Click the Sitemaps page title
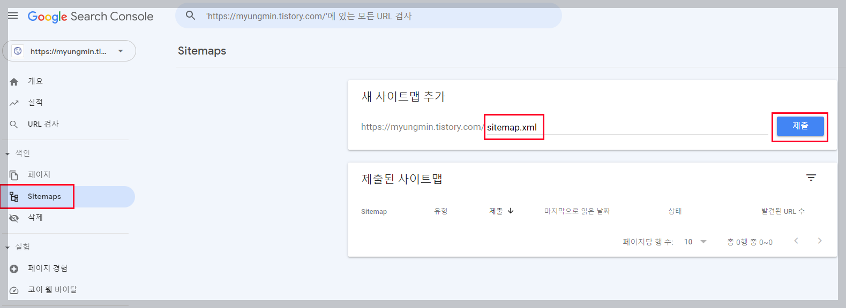Viewport: 846px width, 308px height. tap(202, 51)
